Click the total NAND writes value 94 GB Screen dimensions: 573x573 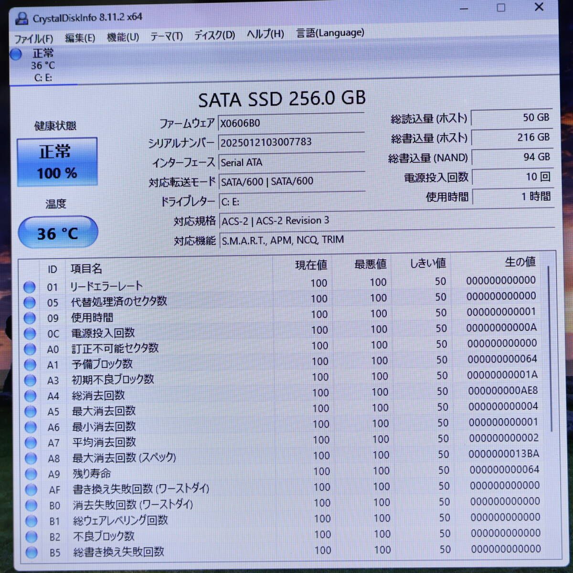(x=512, y=157)
